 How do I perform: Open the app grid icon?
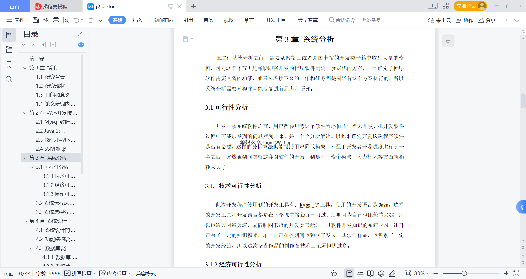[x=446, y=6]
